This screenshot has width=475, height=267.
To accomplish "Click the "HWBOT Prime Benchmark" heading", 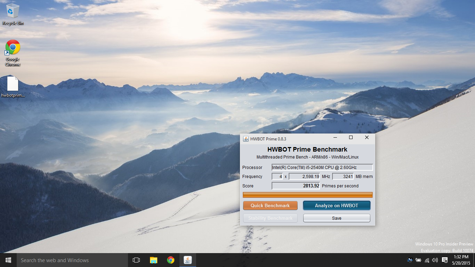I will click(x=307, y=149).
